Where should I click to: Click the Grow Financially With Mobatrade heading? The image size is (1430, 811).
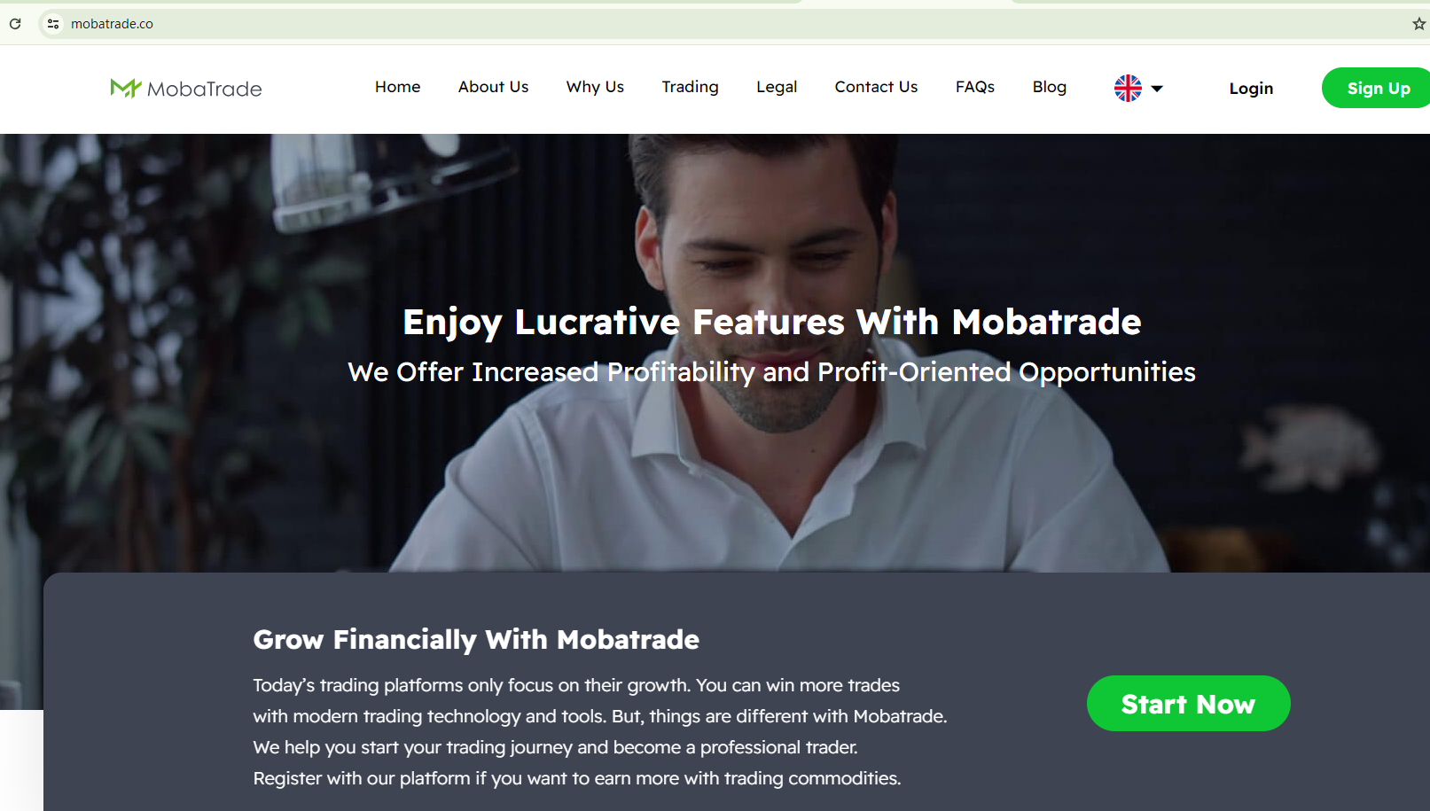(476, 639)
